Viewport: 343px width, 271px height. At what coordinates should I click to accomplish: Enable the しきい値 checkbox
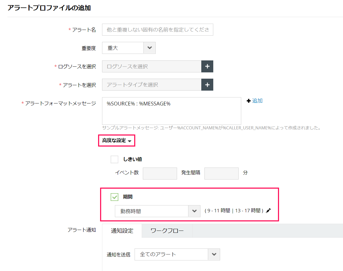(x=114, y=159)
